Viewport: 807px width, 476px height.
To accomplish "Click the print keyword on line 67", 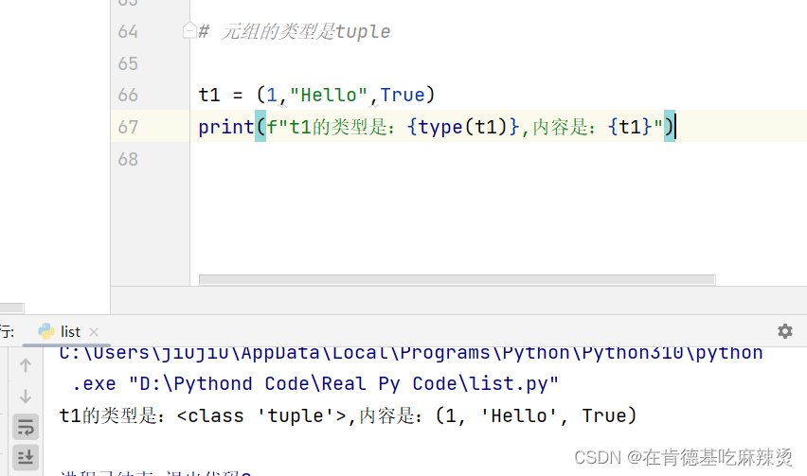I will pyautogui.click(x=226, y=127).
